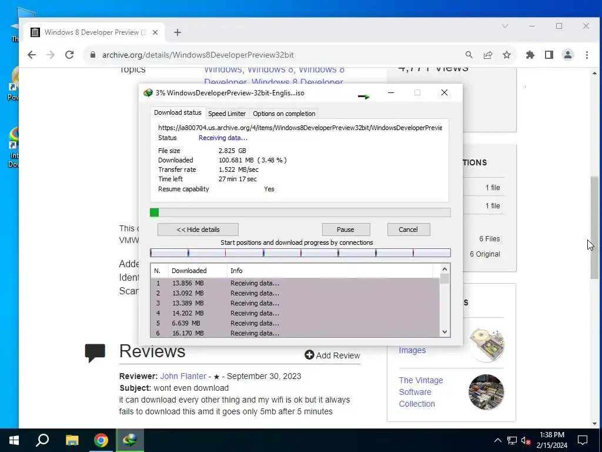This screenshot has height=452, width=602.
Task: Cancel the download in IDM
Action: tap(409, 230)
